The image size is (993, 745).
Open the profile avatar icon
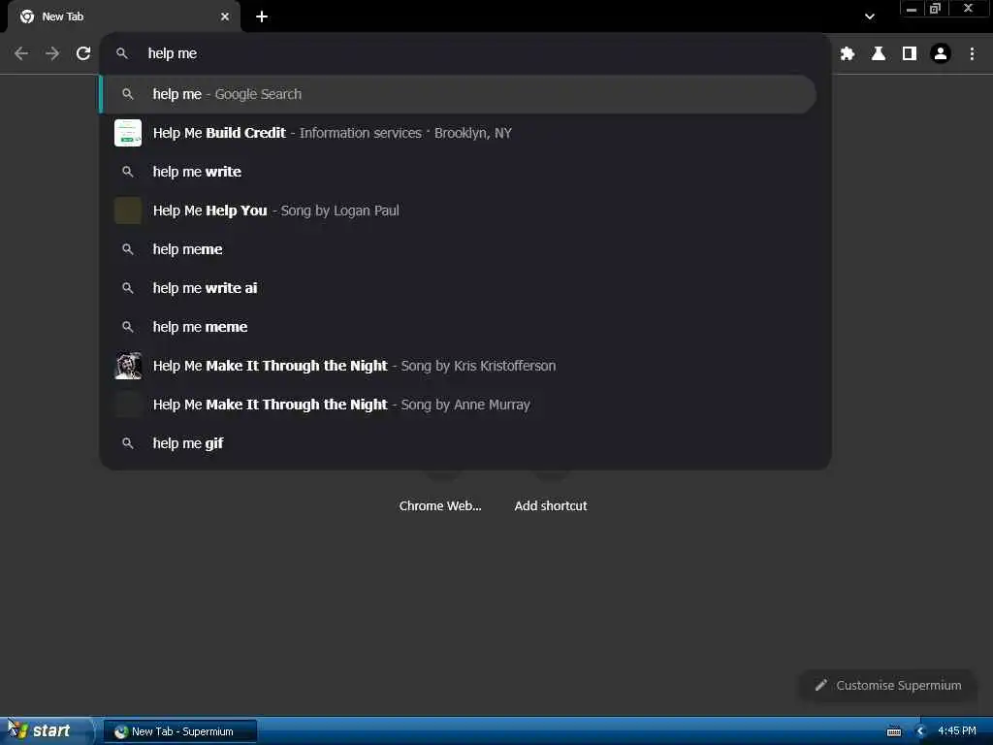pyautogui.click(x=941, y=54)
